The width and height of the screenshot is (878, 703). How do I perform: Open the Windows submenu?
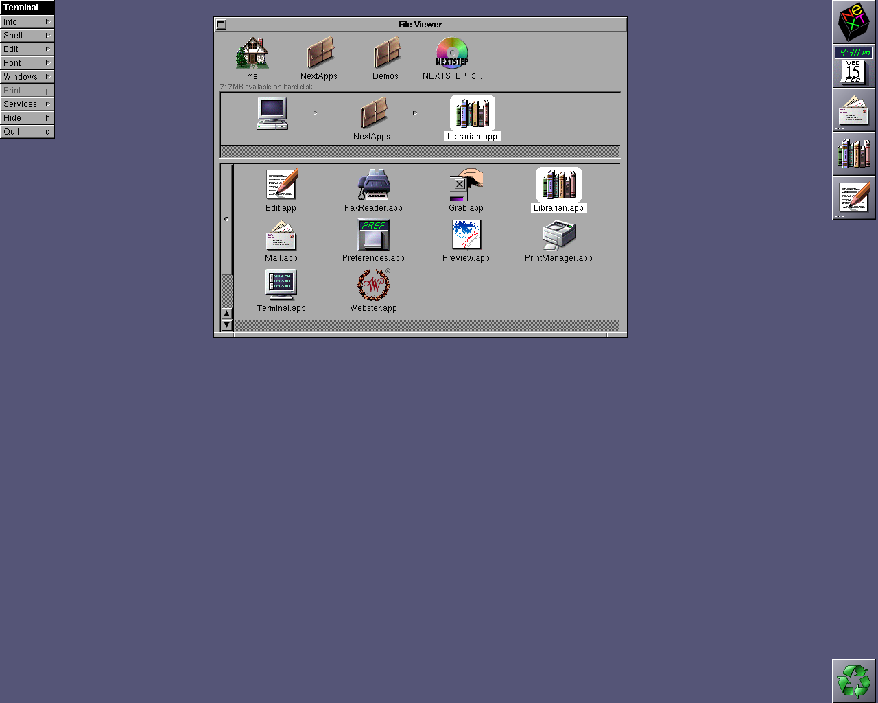27,77
